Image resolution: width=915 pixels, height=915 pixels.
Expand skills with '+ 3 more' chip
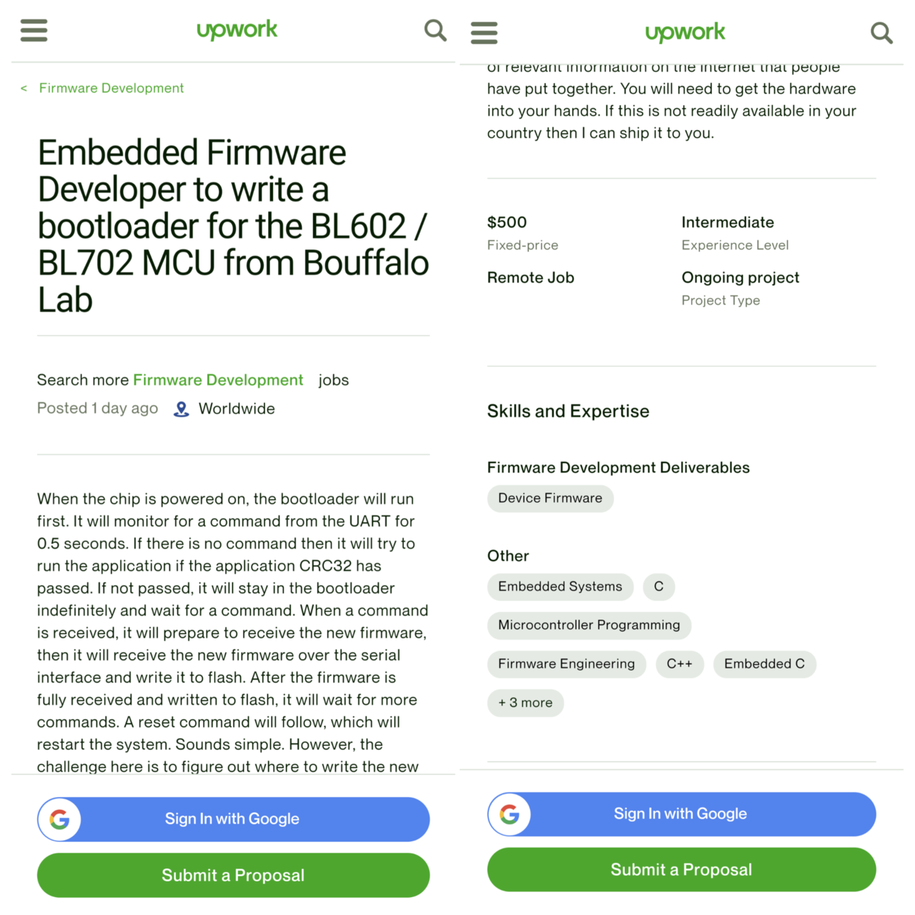[525, 703]
